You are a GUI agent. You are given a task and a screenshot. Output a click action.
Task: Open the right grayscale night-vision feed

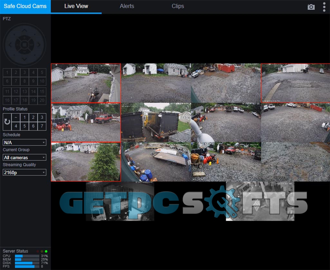pyautogui.click(x=260, y=201)
